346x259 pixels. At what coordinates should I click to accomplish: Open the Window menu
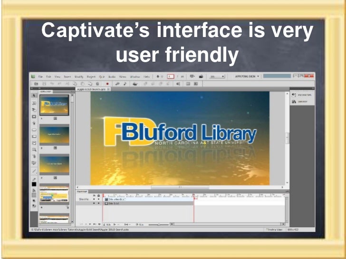point(135,77)
